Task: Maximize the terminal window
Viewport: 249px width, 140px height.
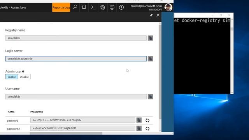Action: tap(221, 15)
